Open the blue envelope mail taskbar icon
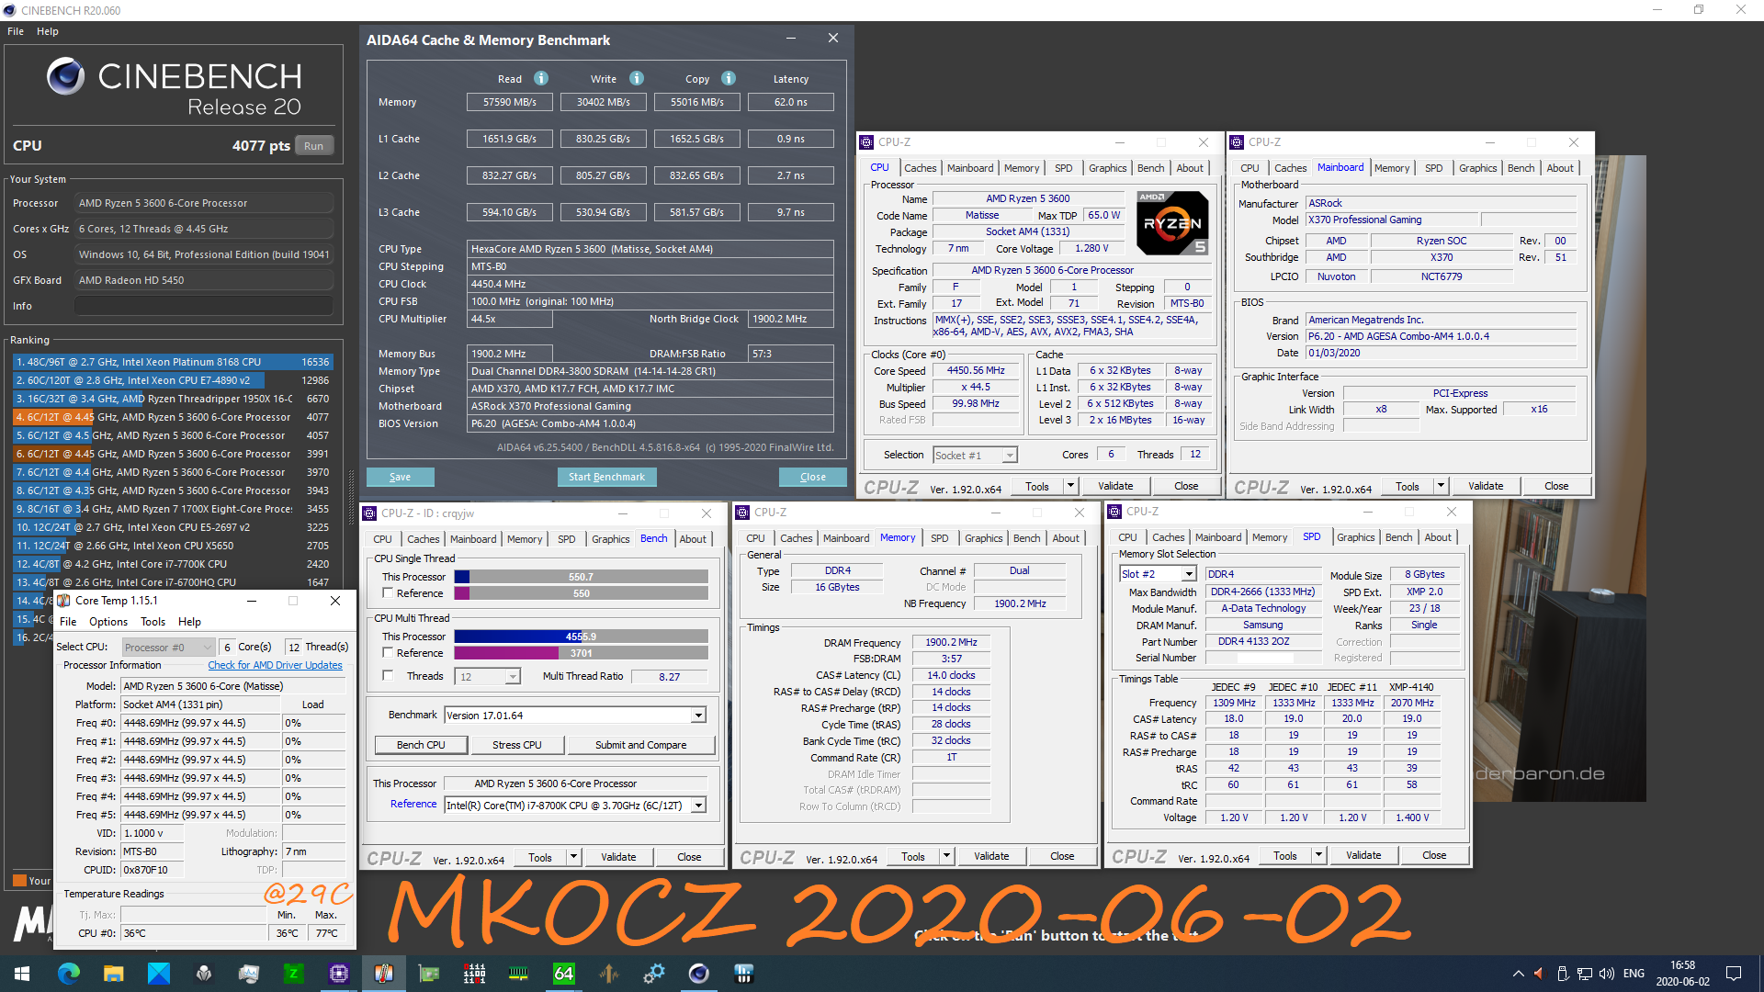Viewport: 1764px width, 992px height. click(x=159, y=974)
